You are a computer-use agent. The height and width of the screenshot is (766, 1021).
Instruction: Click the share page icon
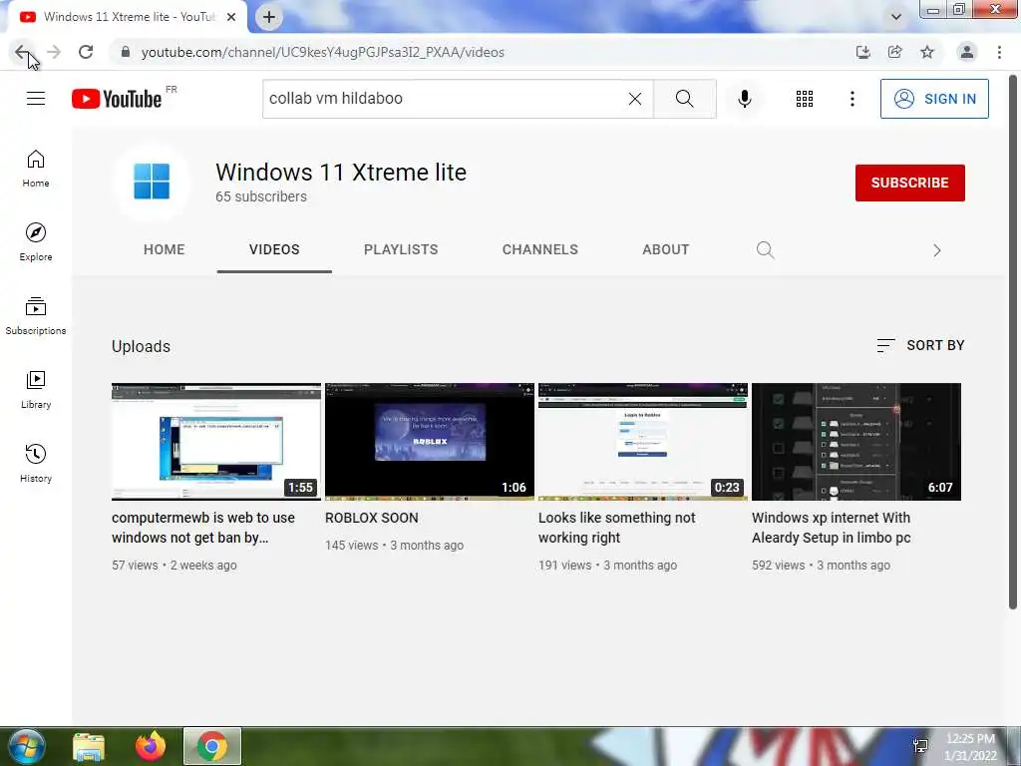coord(895,52)
